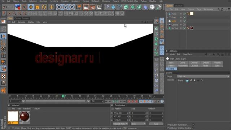This screenshot has width=231, height=130.
Task: Toggle the green checkmark of Light object
Action: click(185, 21)
